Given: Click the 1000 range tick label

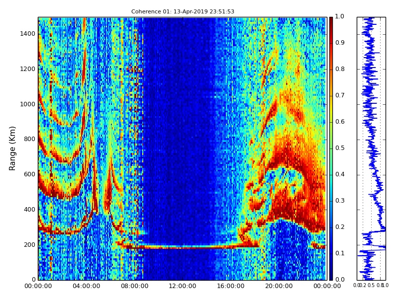Looking at the screenshot, I should coord(27,104).
